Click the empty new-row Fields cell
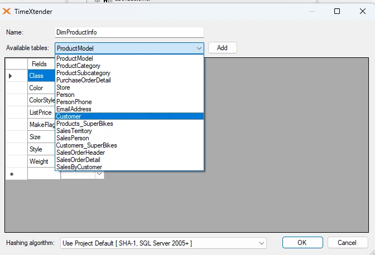Screen dimensions: 375x255 point(44,175)
